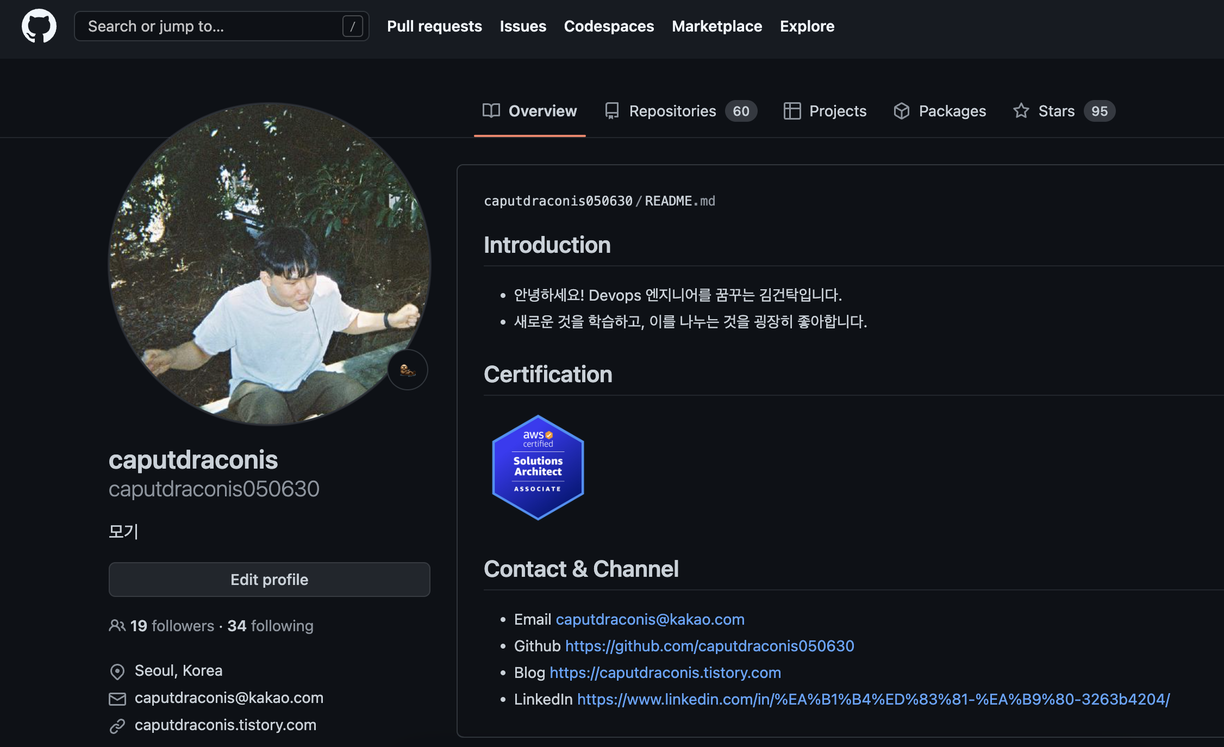The height and width of the screenshot is (747, 1224).
Task: Click the followers people icon
Action: 117,626
